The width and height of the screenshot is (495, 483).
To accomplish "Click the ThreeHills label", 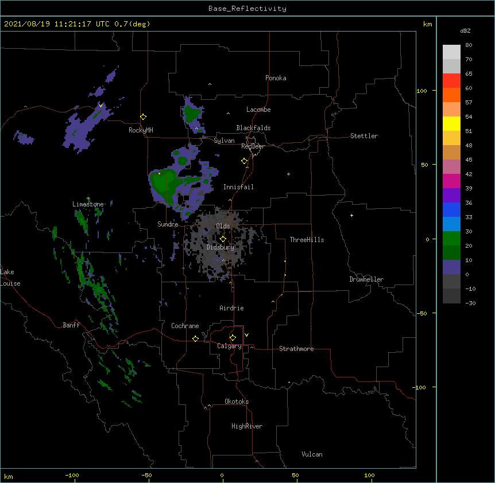I will (307, 240).
